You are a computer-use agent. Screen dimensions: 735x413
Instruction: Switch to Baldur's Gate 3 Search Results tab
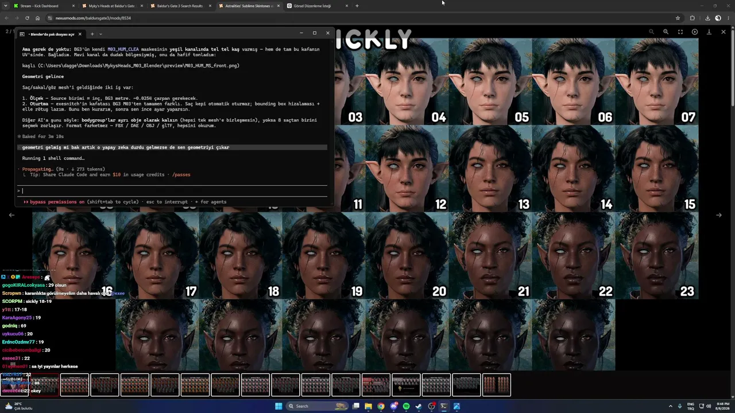click(x=181, y=6)
